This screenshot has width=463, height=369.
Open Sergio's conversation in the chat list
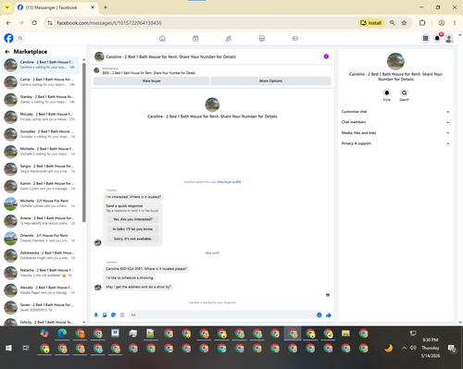click(41, 168)
